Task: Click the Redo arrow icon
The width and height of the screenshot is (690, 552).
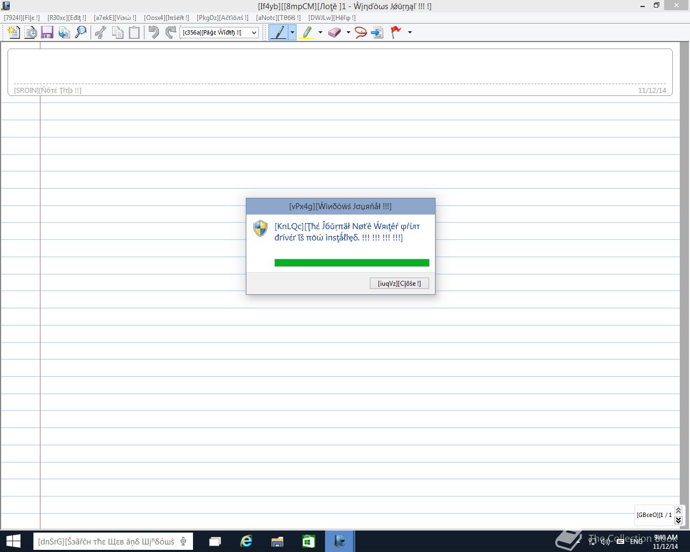Action: pyautogui.click(x=171, y=32)
